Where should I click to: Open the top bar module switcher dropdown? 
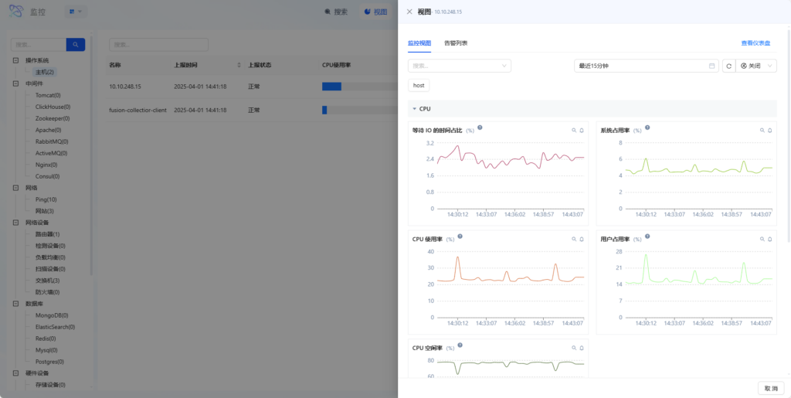(x=76, y=11)
